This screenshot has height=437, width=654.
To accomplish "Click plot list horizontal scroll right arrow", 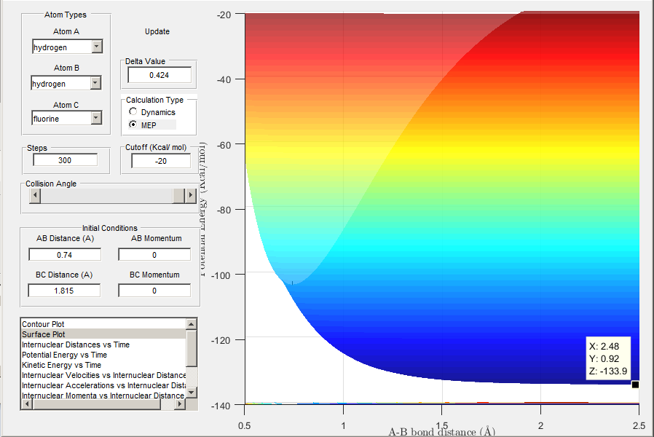I will point(181,404).
